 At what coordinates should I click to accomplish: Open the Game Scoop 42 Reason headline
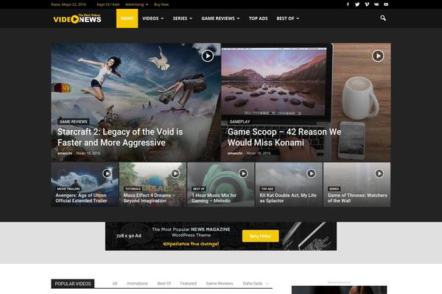pyautogui.click(x=284, y=137)
